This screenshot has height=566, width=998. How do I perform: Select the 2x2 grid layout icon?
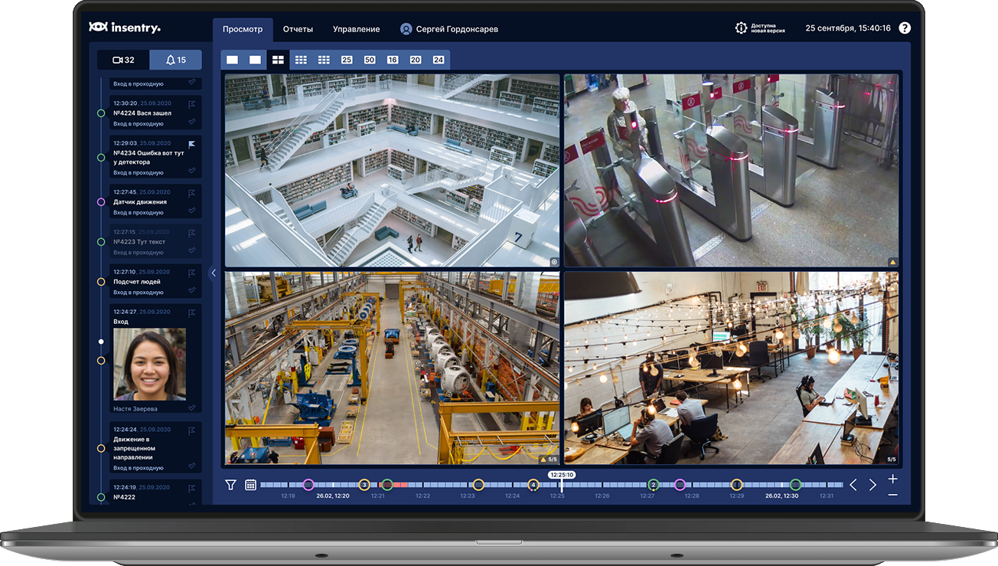click(278, 59)
